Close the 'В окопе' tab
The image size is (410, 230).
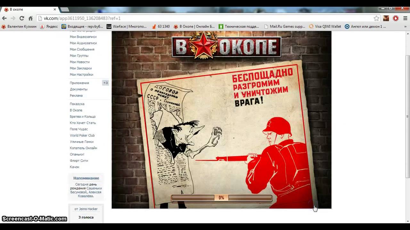pyautogui.click(x=55, y=10)
